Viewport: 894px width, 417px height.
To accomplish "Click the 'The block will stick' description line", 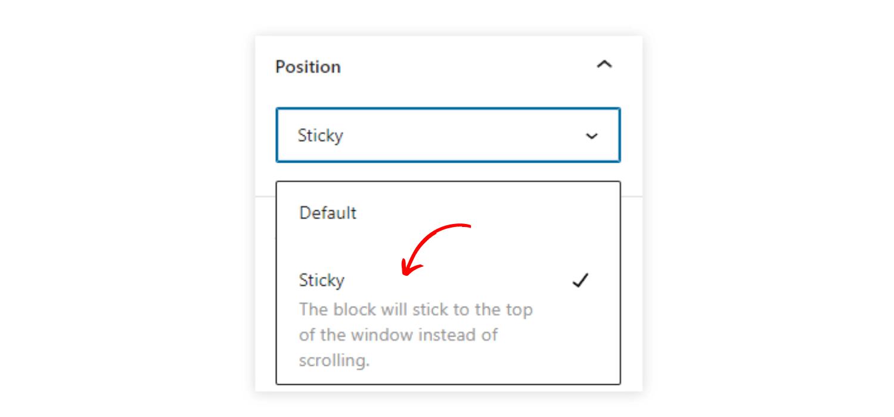I will coord(415,310).
